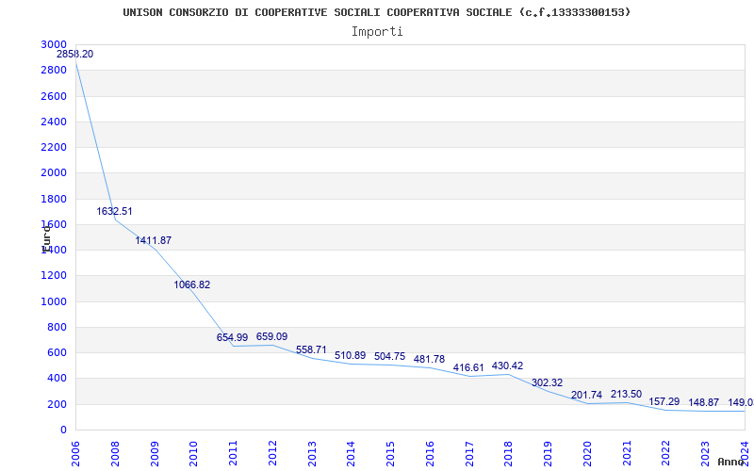Click x-axis year label 2019
754x471 pixels.
pyautogui.click(x=549, y=454)
